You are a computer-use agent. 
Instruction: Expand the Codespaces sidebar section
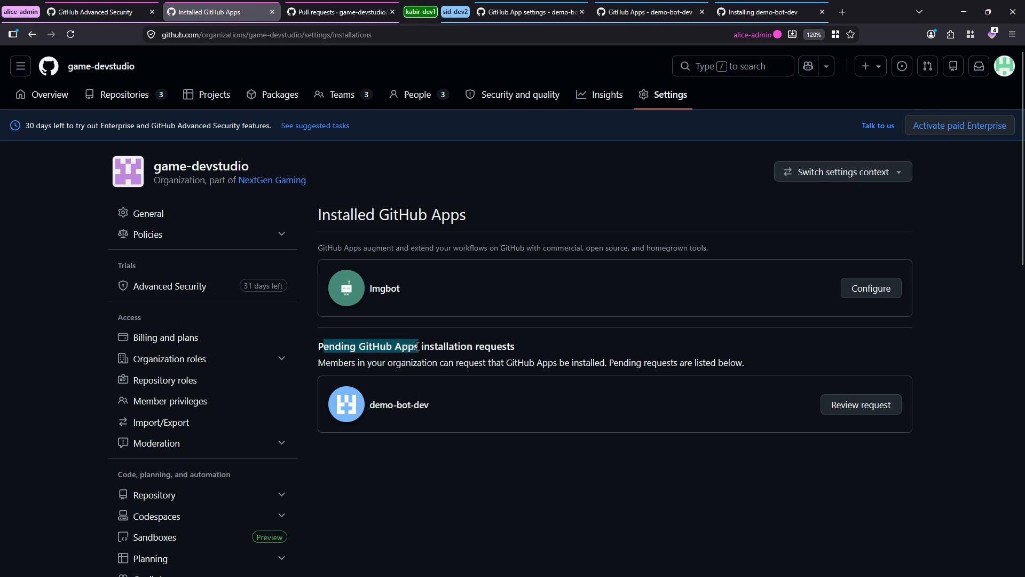tap(202, 517)
